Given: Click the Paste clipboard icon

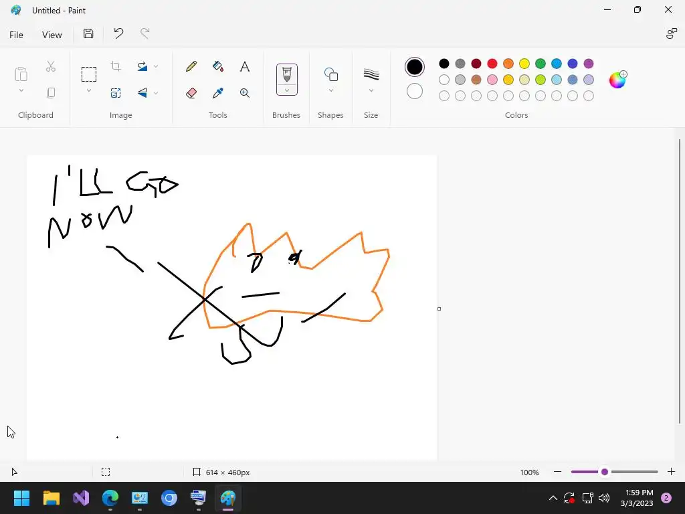Looking at the screenshot, I should [x=21, y=74].
